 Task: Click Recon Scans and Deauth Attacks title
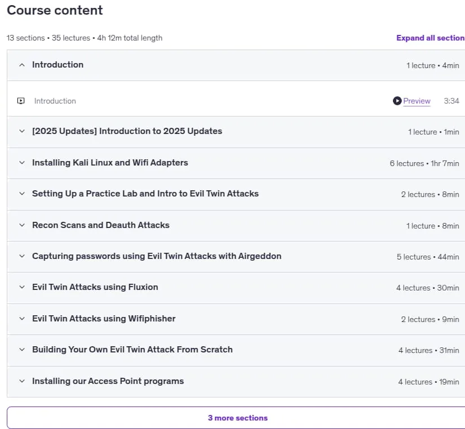[101, 225]
